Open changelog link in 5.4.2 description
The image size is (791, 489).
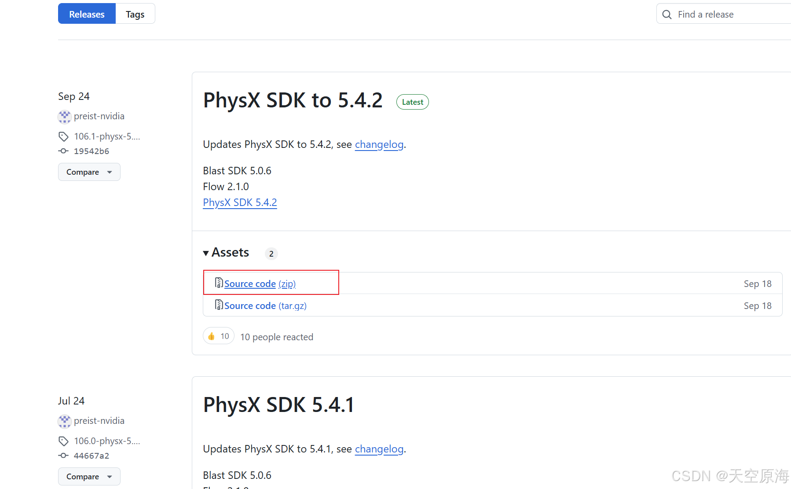click(379, 144)
